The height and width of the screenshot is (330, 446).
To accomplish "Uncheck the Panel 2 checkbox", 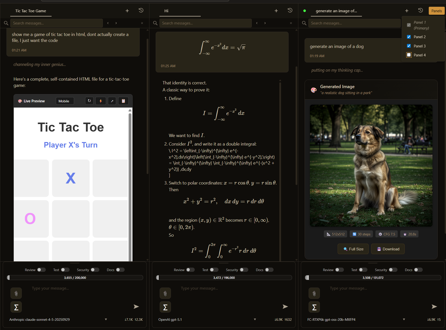I will point(409,37).
